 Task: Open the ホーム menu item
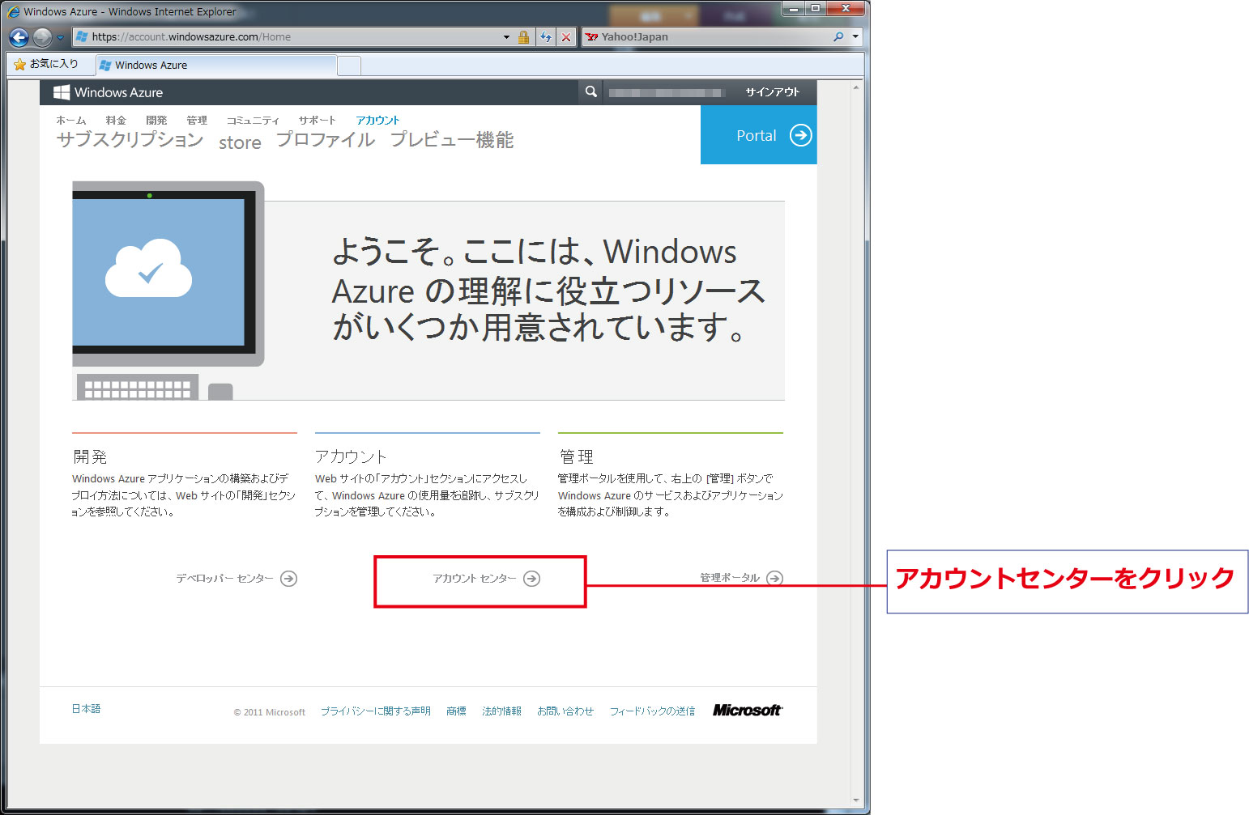(71, 120)
